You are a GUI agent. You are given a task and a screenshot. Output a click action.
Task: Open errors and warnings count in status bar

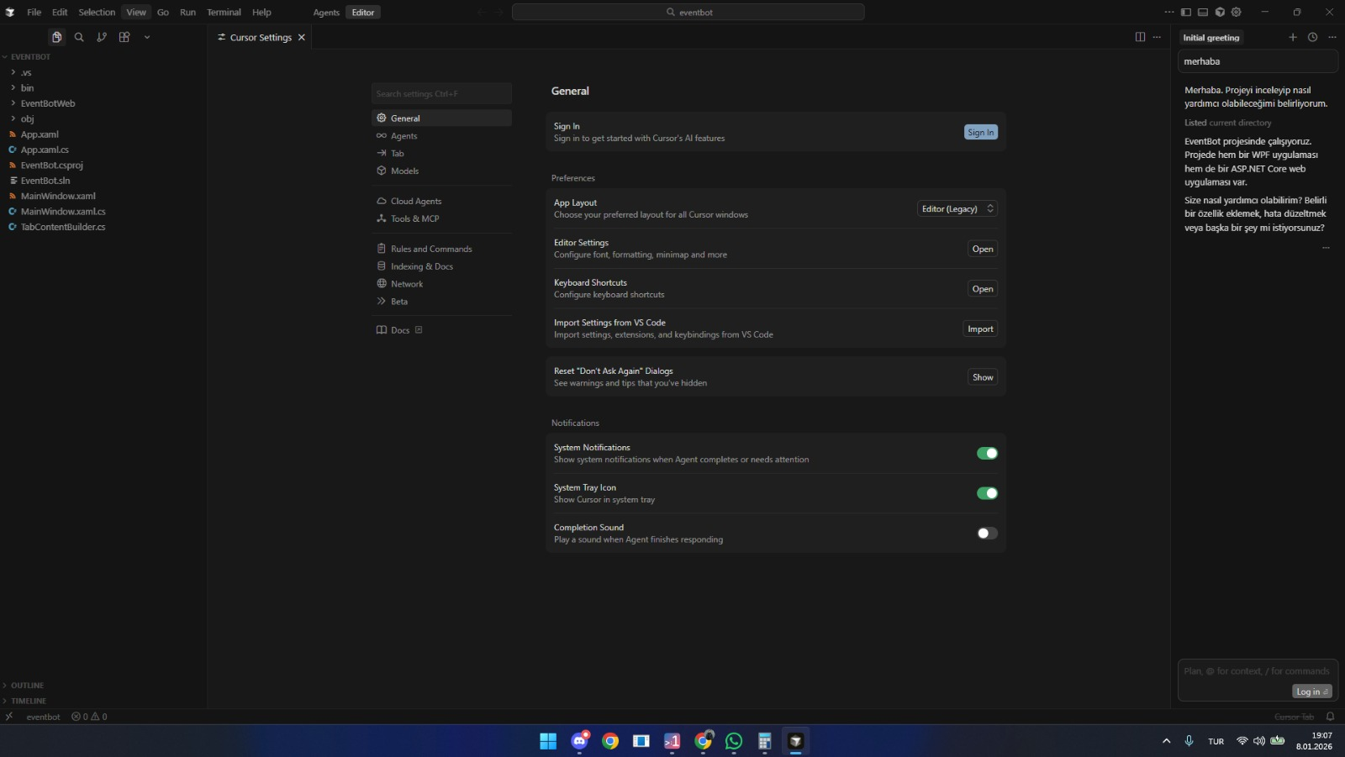click(x=89, y=717)
